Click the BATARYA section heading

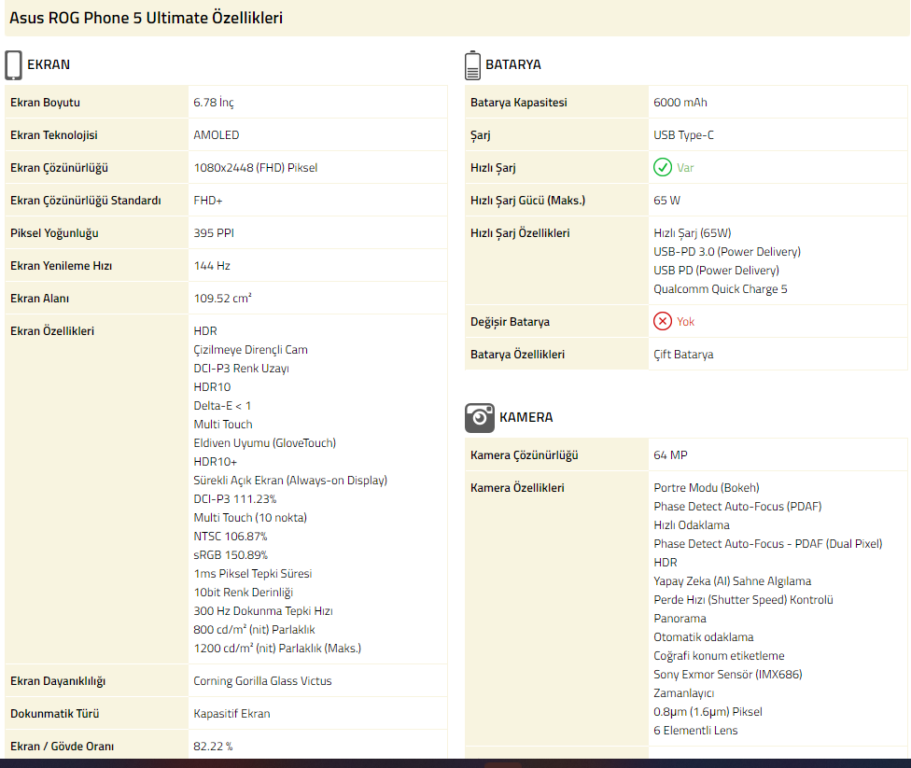click(x=513, y=65)
